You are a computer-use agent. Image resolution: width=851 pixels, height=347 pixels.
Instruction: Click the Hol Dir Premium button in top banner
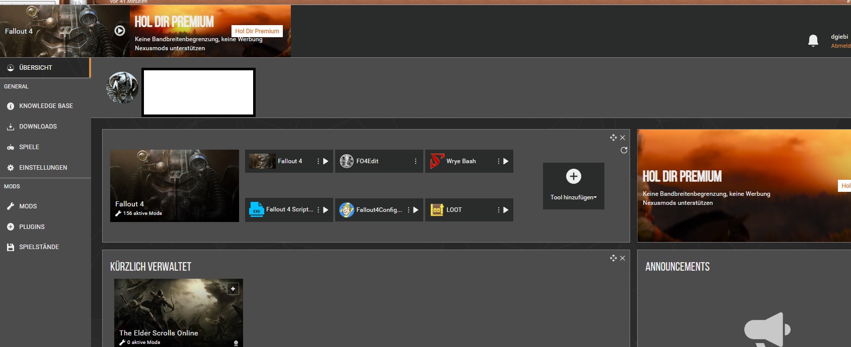pyautogui.click(x=257, y=31)
